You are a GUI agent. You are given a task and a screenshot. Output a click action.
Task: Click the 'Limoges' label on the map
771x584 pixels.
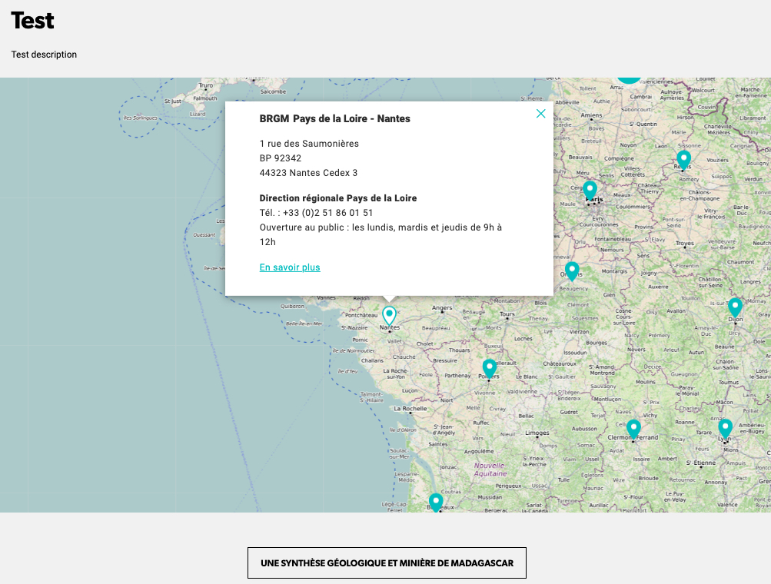pyautogui.click(x=537, y=433)
